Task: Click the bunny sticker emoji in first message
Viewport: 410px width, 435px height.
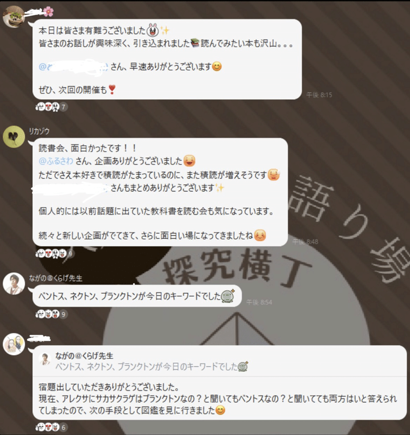Action: (153, 30)
